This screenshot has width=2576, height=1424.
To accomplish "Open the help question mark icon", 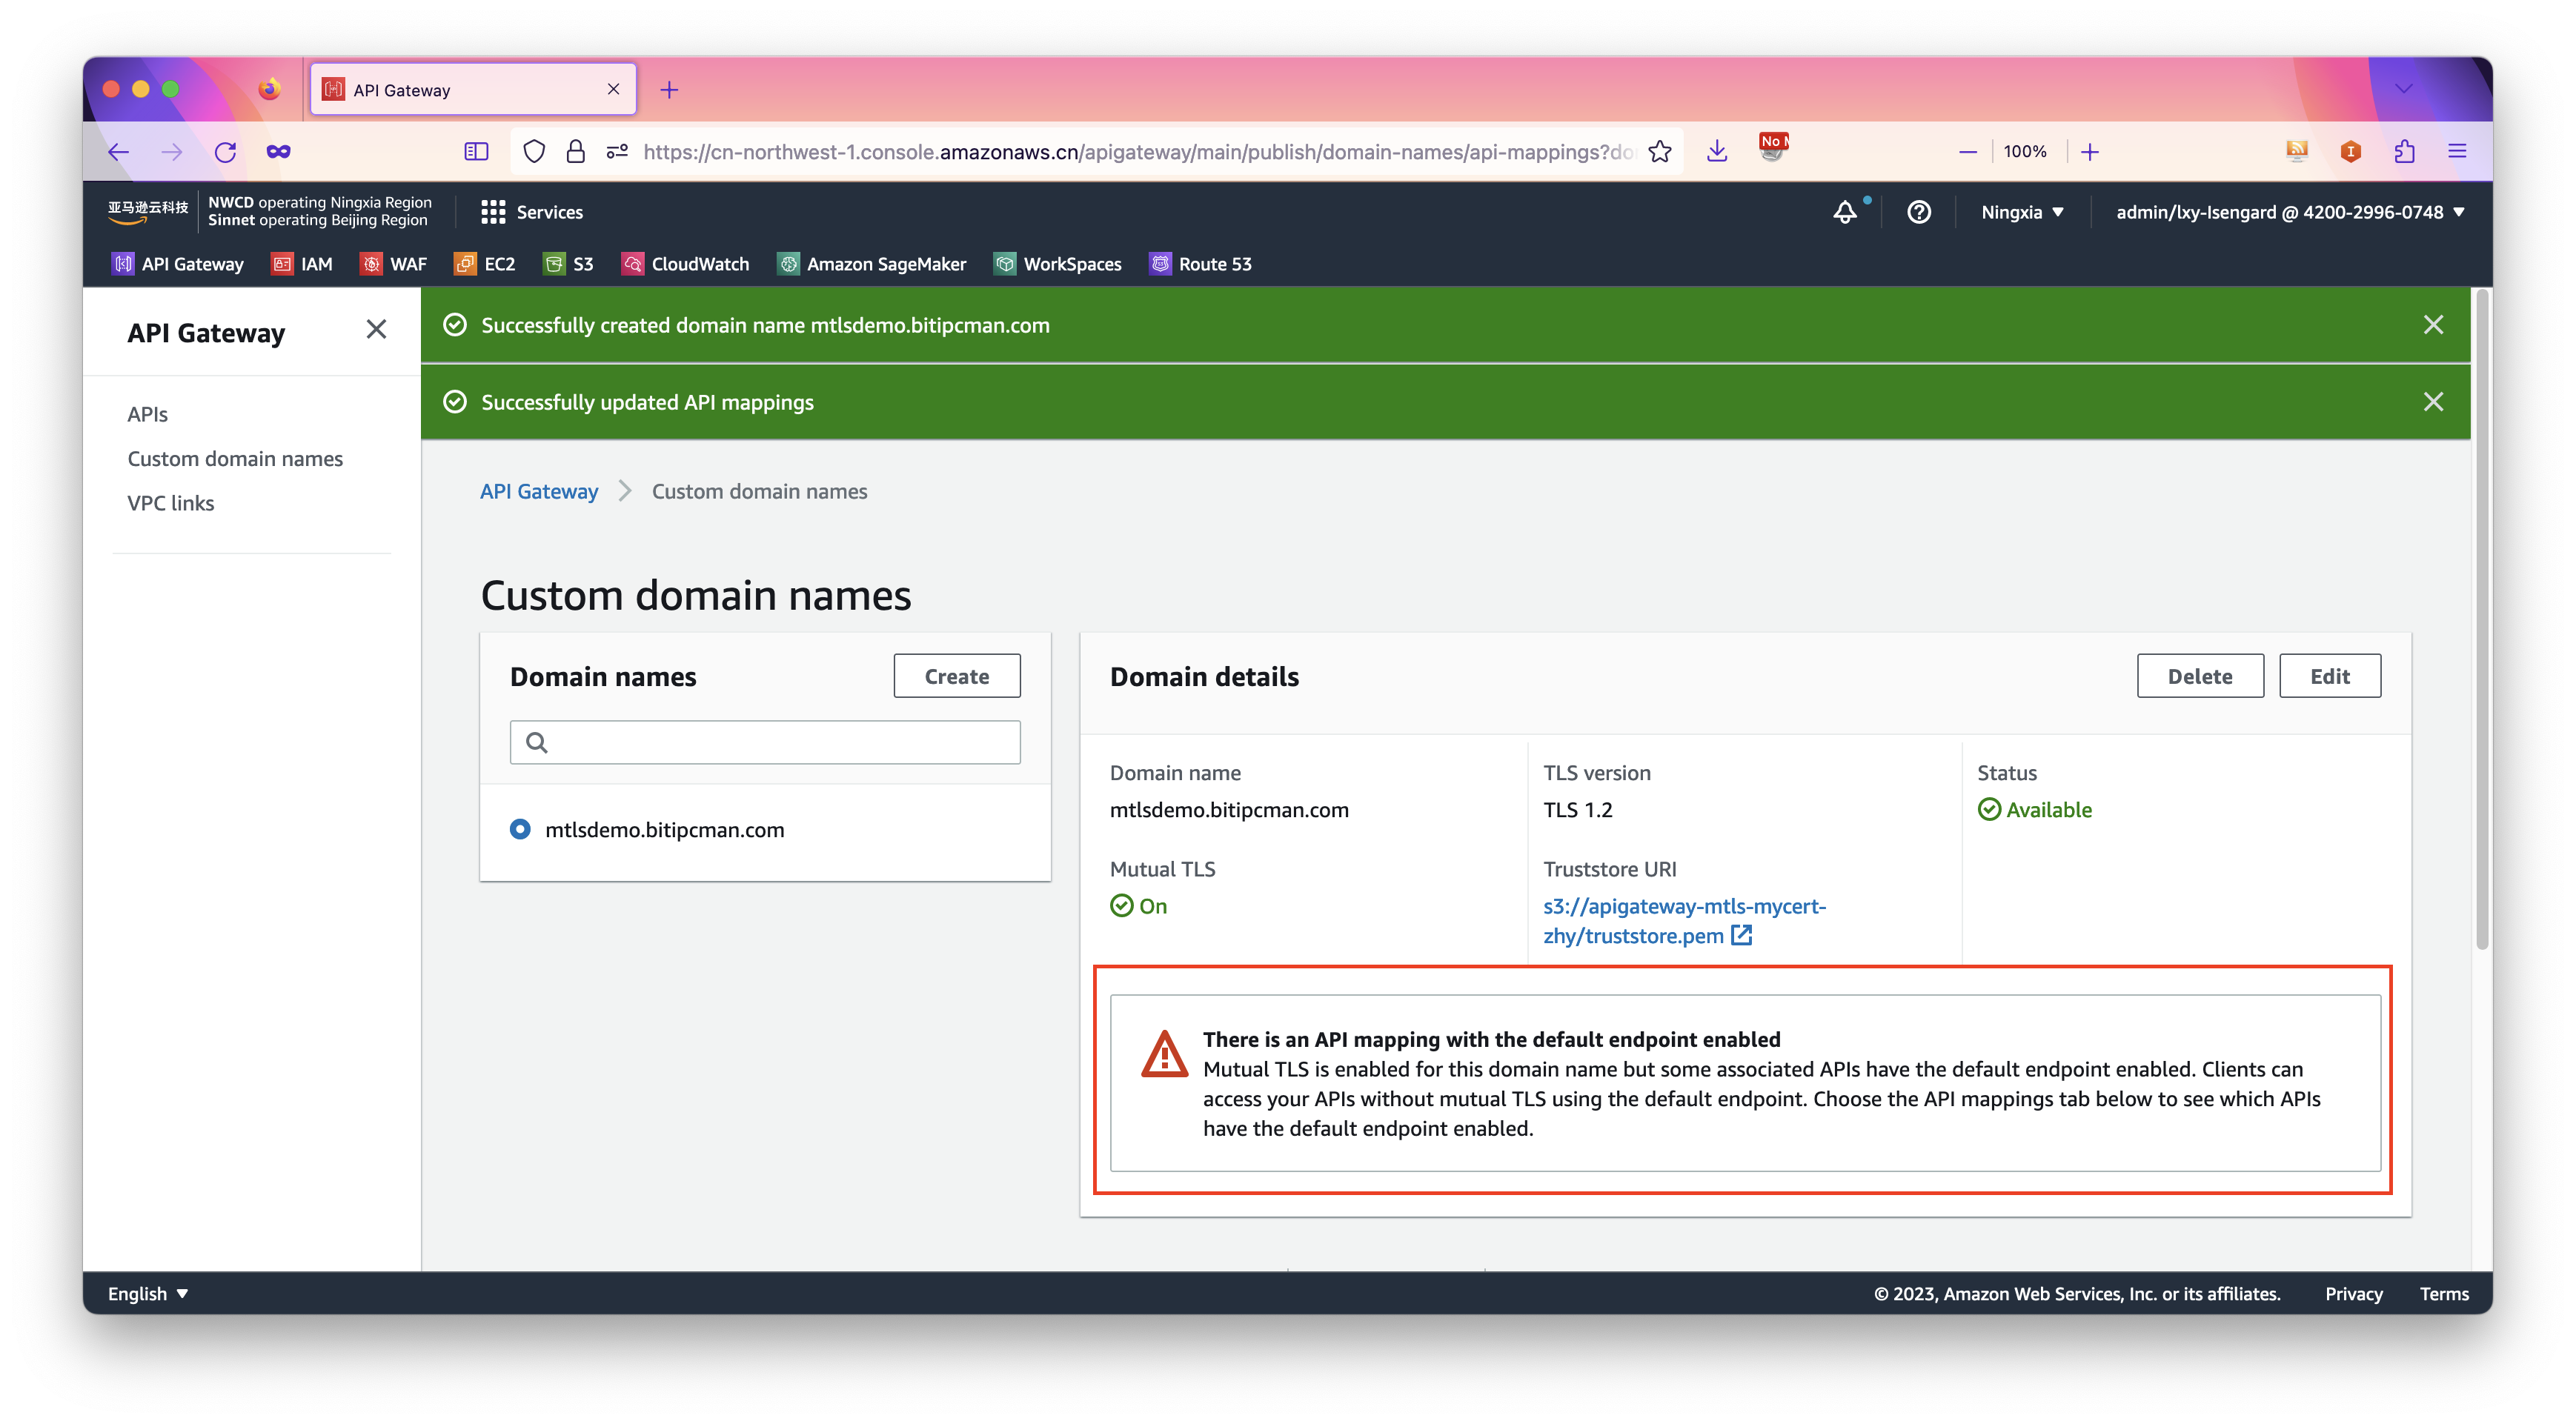I will coord(1918,212).
